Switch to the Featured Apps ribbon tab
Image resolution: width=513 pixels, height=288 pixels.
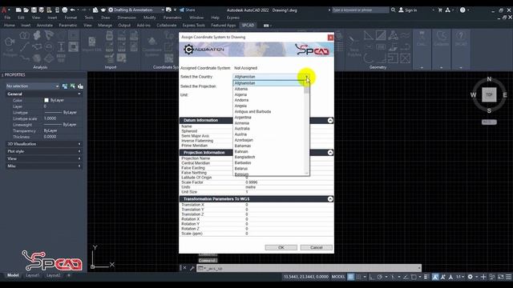tap(224, 25)
